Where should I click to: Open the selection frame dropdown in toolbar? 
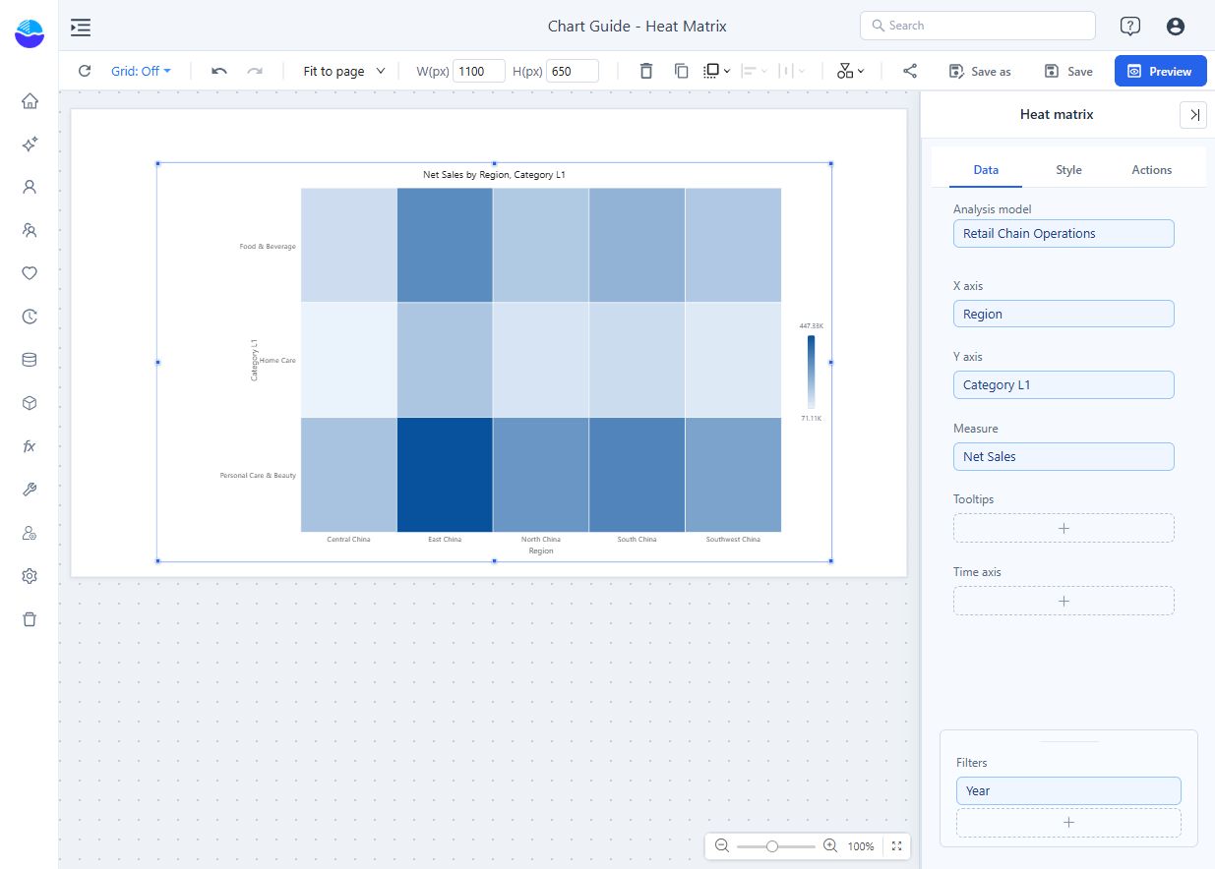tap(717, 71)
